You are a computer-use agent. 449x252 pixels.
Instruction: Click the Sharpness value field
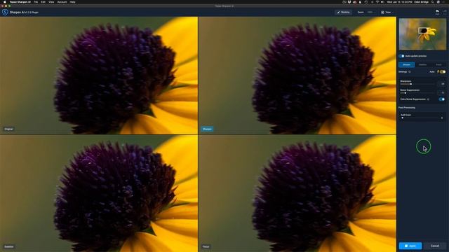coord(441,84)
